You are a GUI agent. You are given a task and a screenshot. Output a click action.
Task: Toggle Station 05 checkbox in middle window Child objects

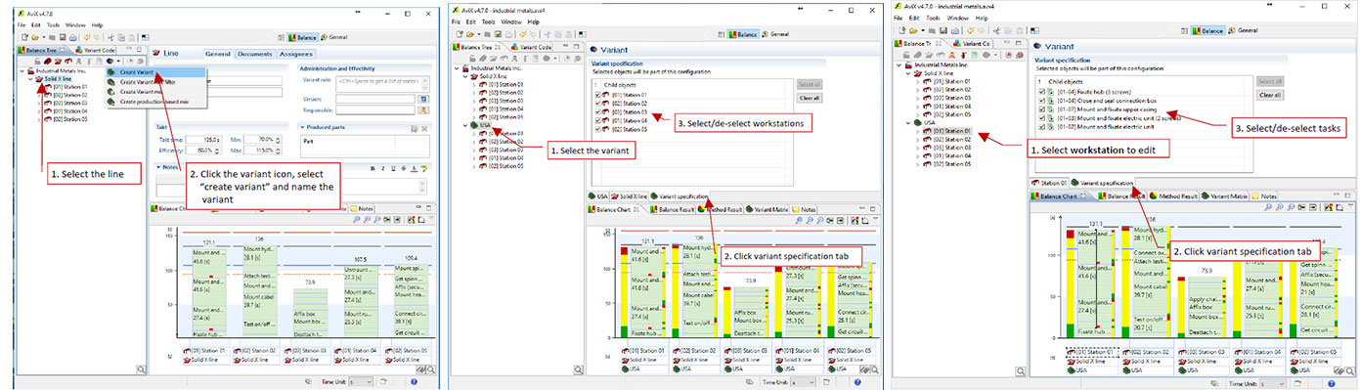click(598, 129)
